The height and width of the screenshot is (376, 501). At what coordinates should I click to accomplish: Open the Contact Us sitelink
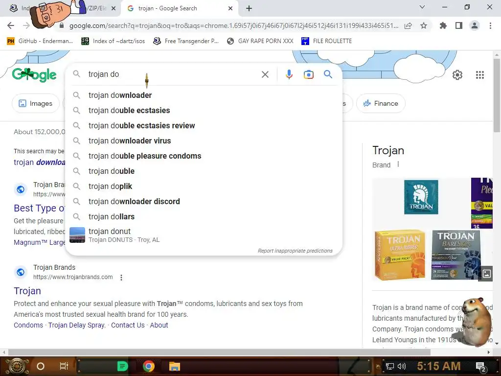point(128,325)
